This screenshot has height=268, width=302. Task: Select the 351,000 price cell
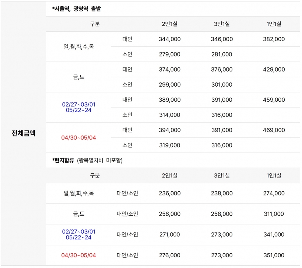click(x=274, y=255)
